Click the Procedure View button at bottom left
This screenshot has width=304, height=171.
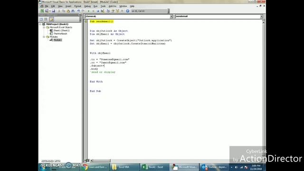coord(85,161)
